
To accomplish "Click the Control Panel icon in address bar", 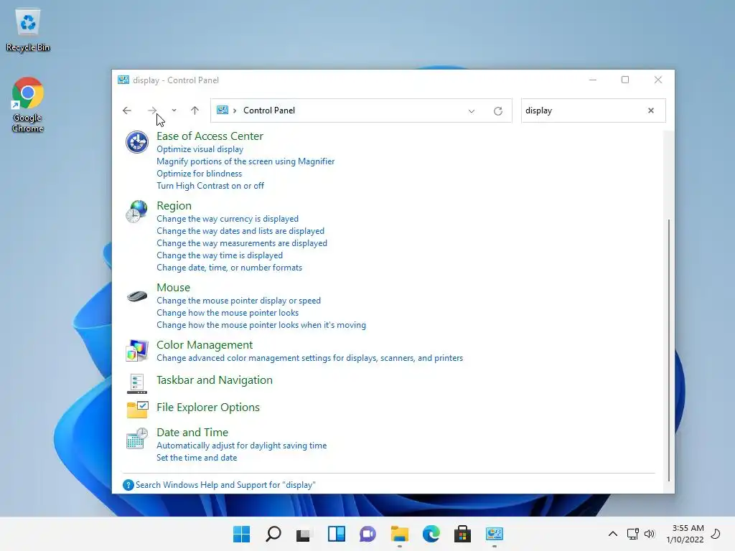I will pos(223,110).
